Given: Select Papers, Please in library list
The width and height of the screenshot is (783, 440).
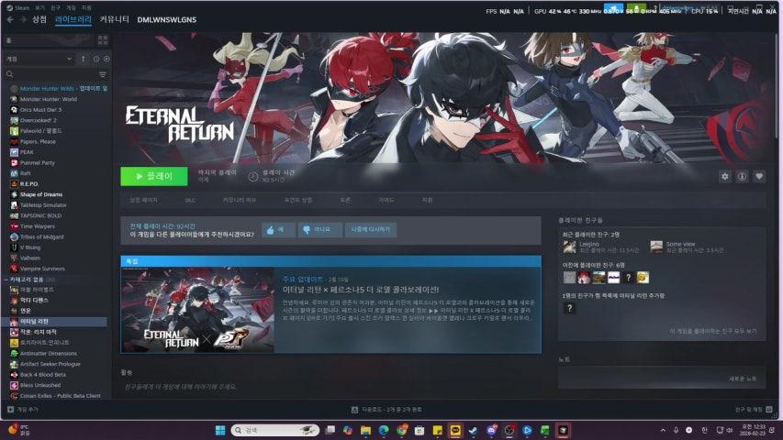Looking at the screenshot, I should click(38, 142).
